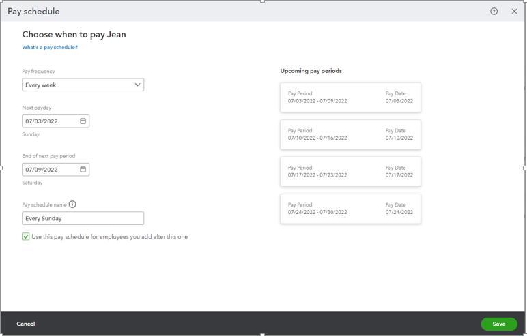Click the Pay schedule name text field
Viewport: 527px width, 336px height.
pos(83,218)
